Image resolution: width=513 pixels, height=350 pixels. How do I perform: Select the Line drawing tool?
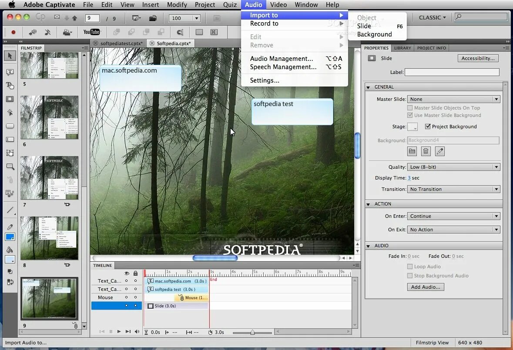[x=10, y=210]
